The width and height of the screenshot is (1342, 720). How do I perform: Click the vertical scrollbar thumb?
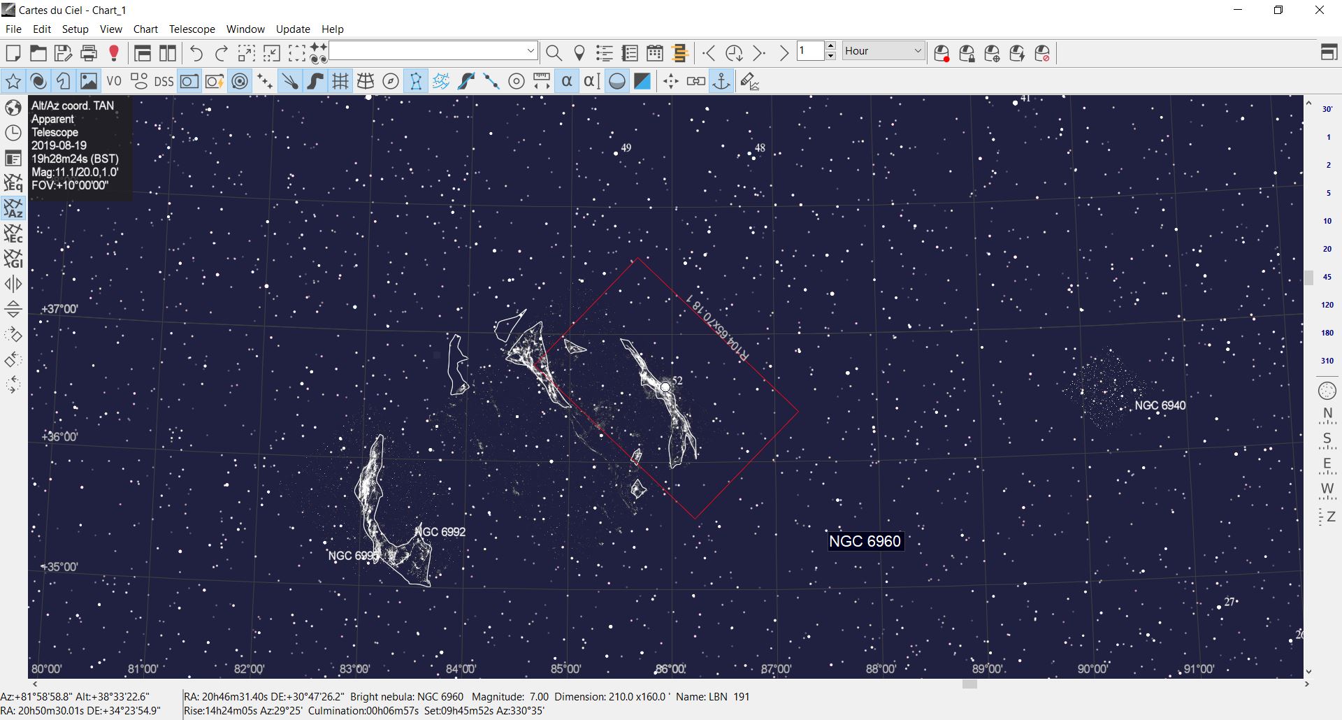tap(1308, 278)
